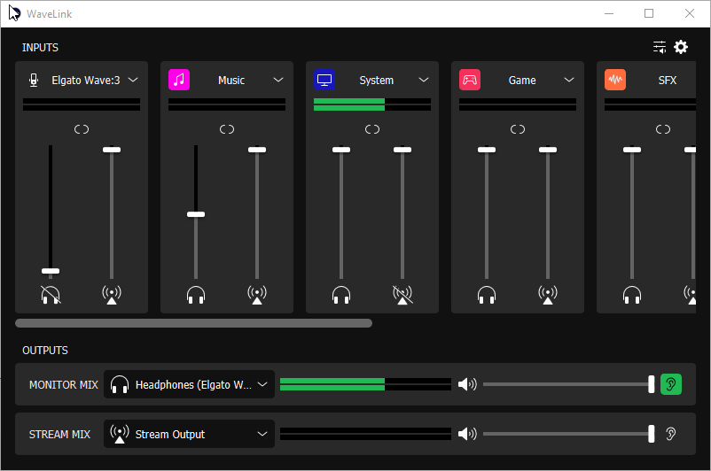Click the MONITOR MIX label
This screenshot has height=471, width=711.
(64, 385)
